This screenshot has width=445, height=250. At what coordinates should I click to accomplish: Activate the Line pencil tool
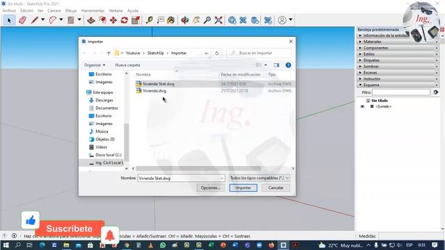(35, 20)
